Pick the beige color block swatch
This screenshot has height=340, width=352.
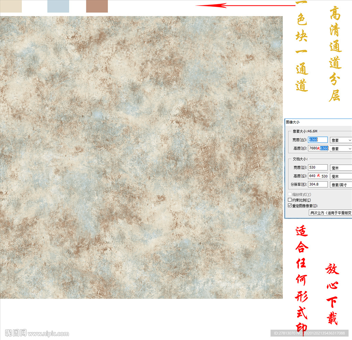pyautogui.click(x=11, y=6)
